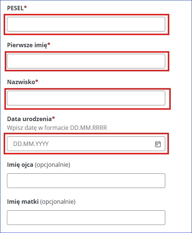Click the red asterisk beside PESEL

point(25,7)
